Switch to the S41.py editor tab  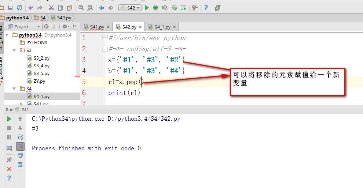(x=97, y=27)
